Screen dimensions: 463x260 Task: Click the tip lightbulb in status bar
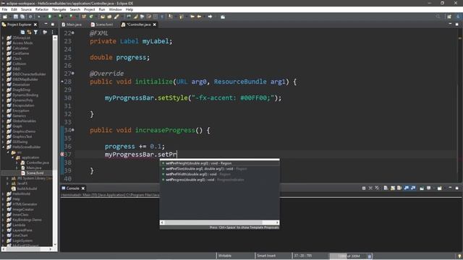click(459, 256)
